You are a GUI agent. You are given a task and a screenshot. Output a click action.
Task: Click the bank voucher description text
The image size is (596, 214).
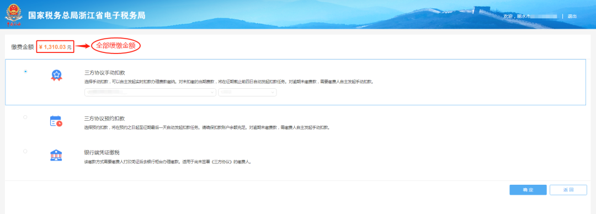pyautogui.click(x=168, y=162)
